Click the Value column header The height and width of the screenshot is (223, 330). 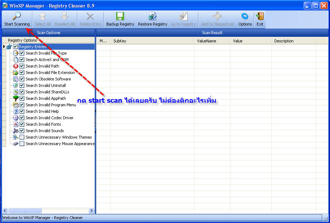[x=251, y=41]
